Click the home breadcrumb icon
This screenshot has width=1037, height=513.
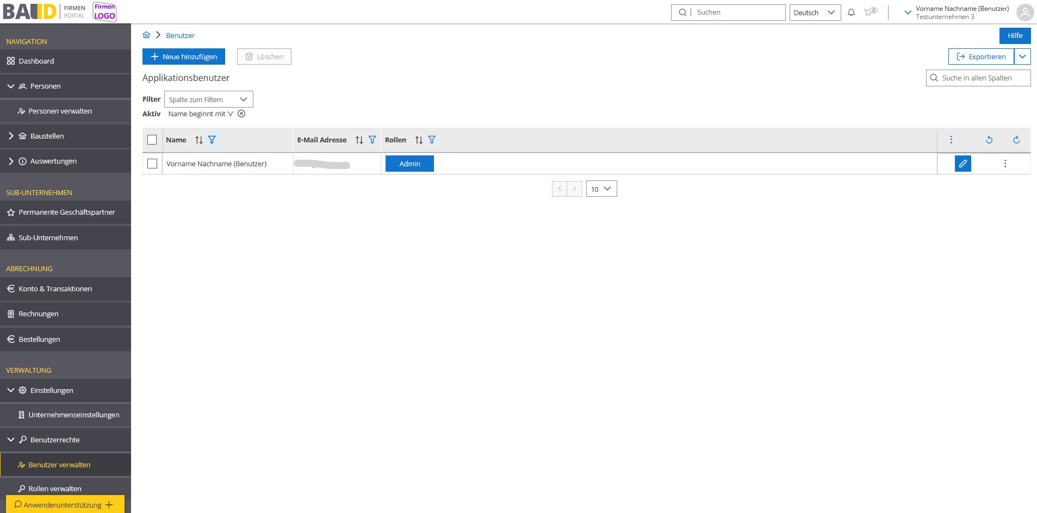point(146,35)
